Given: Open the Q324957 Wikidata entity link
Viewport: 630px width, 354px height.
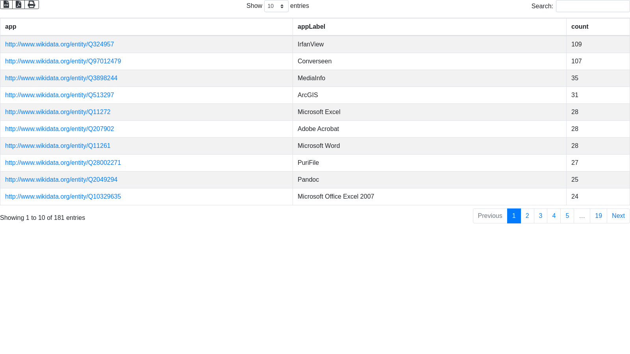Looking at the screenshot, I should (59, 44).
